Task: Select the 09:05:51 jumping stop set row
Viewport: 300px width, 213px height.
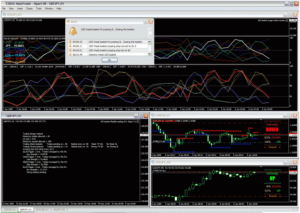Action: tap(108, 50)
